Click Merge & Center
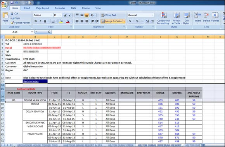Screen dimensions: 225x147 [112, 21]
